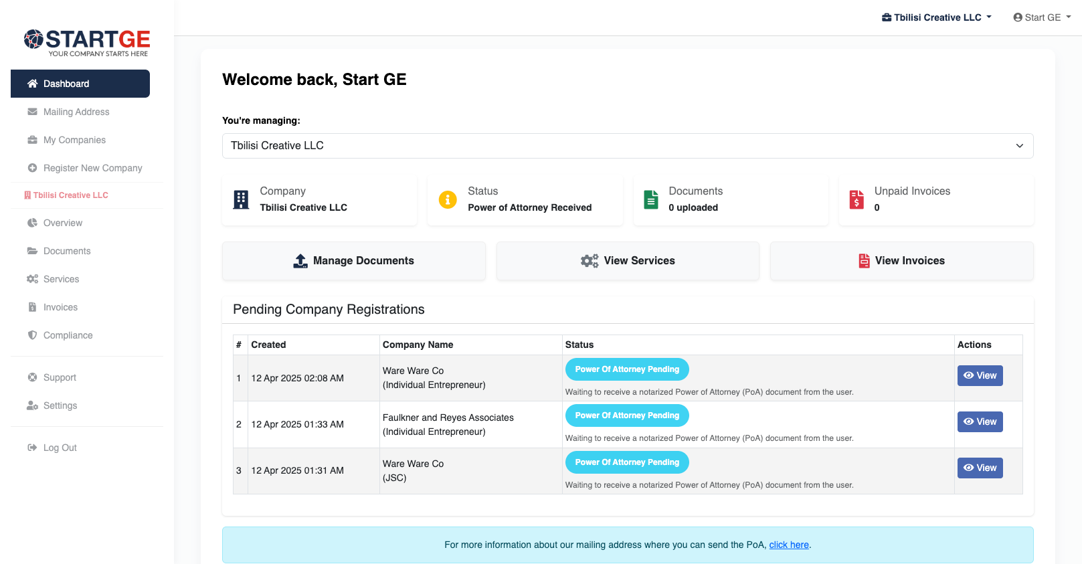
Task: Click the user avatar icon next to Start GE
Action: tap(1018, 17)
